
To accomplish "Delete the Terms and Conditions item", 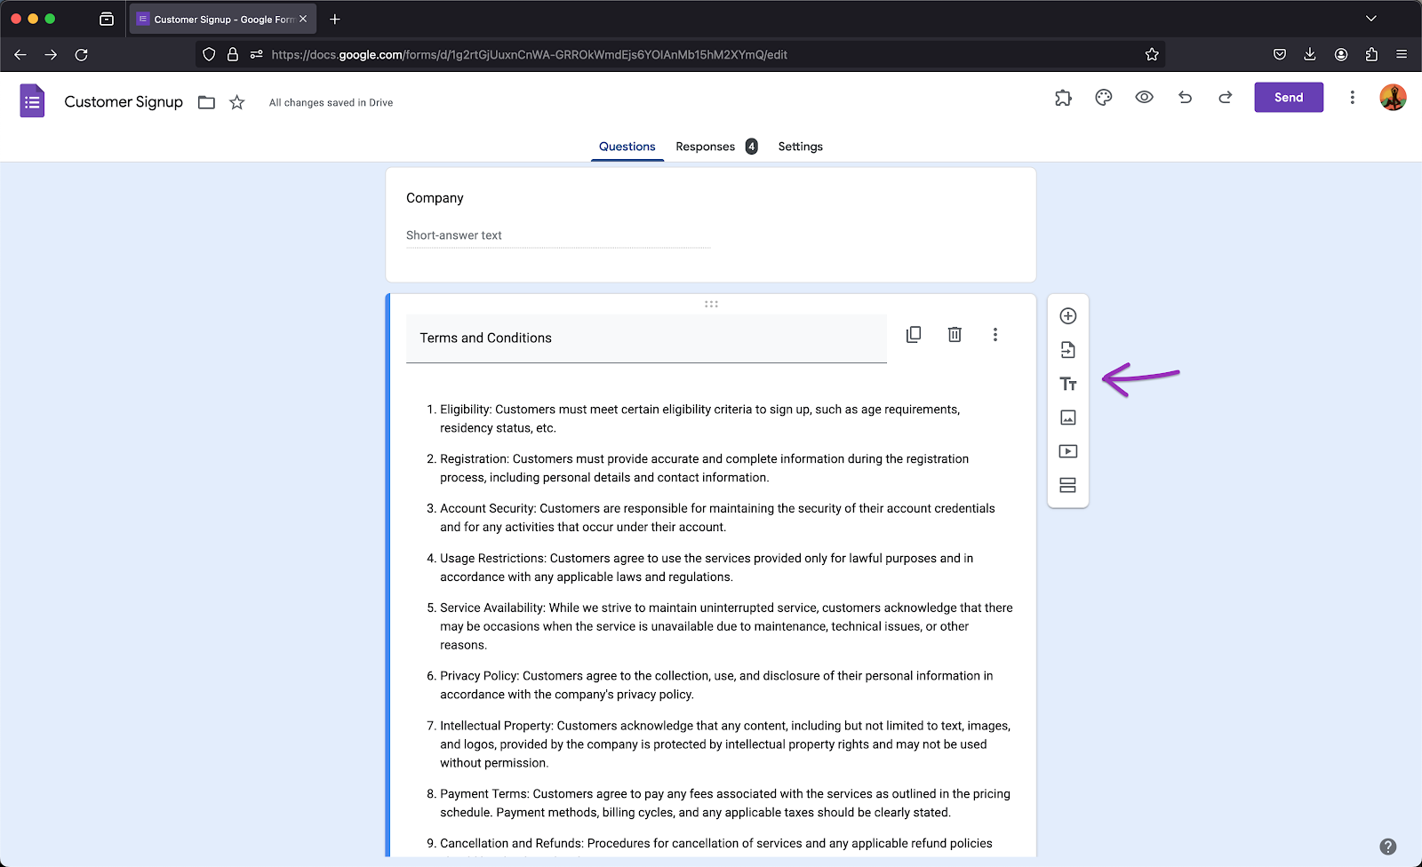I will tap(955, 335).
